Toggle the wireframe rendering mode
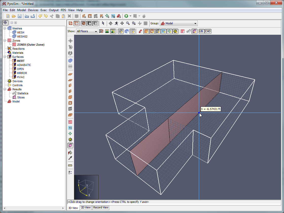Screen dimensions: 284x213 (x=70, y=23)
